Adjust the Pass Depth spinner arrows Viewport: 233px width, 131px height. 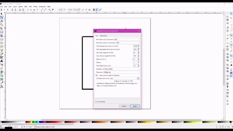pos(138,65)
